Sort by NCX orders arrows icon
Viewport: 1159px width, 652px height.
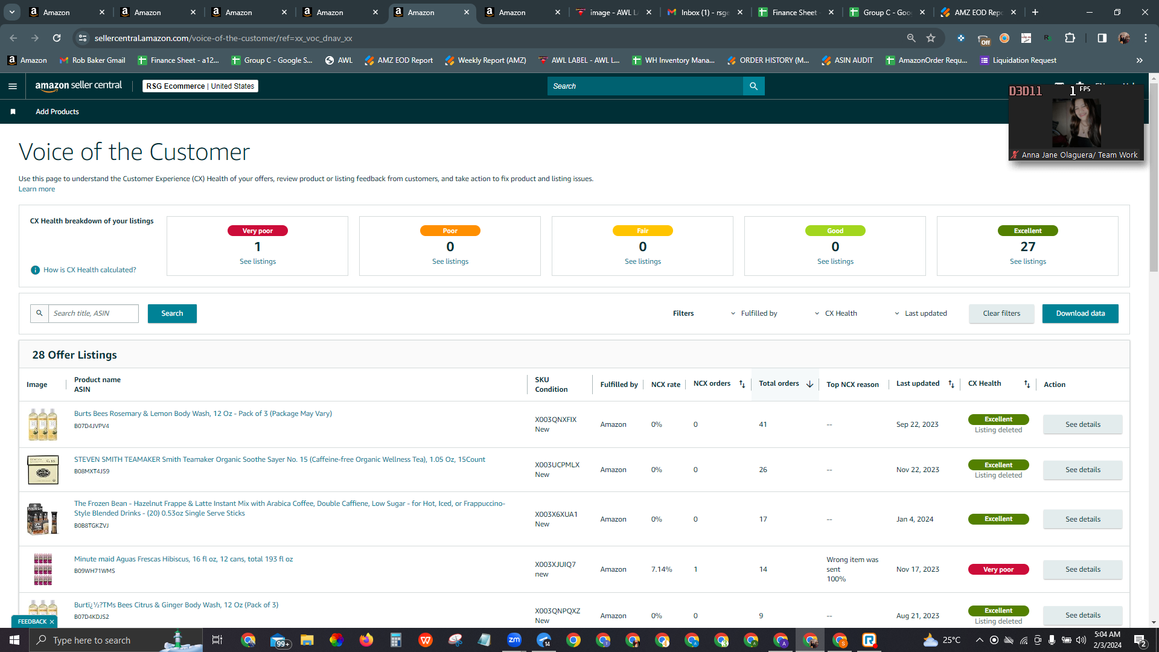pos(742,384)
